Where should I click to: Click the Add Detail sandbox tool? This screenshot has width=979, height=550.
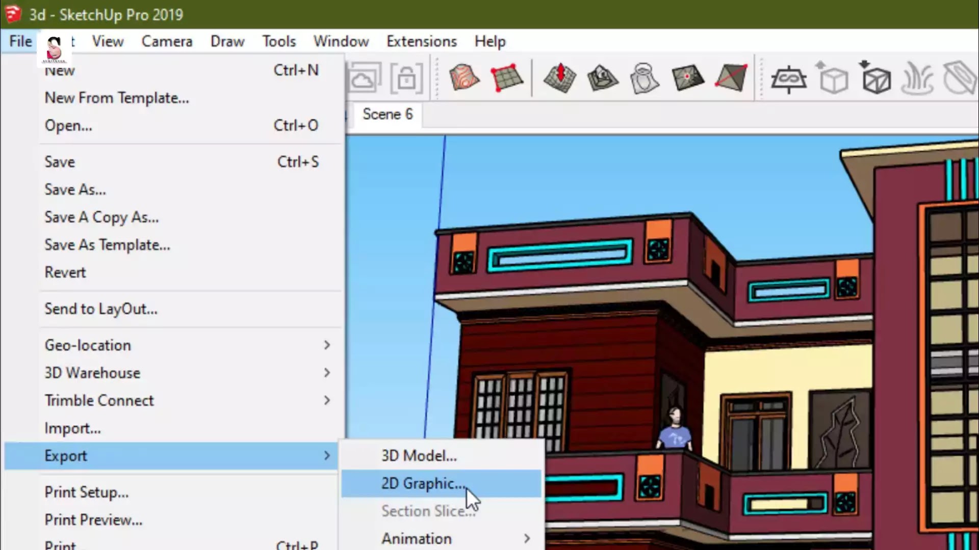coord(687,78)
